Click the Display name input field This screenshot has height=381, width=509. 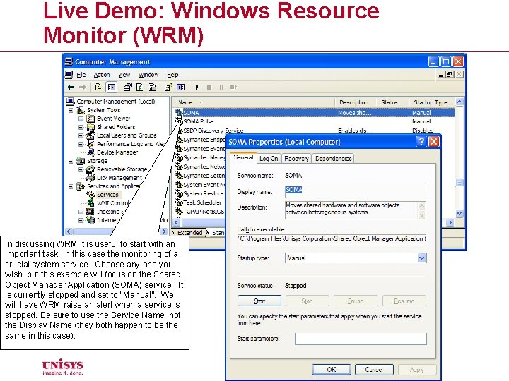coord(356,191)
